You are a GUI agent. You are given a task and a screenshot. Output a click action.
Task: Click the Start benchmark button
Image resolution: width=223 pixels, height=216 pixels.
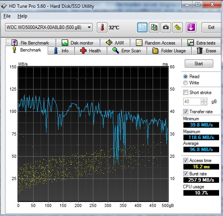pos(199,64)
